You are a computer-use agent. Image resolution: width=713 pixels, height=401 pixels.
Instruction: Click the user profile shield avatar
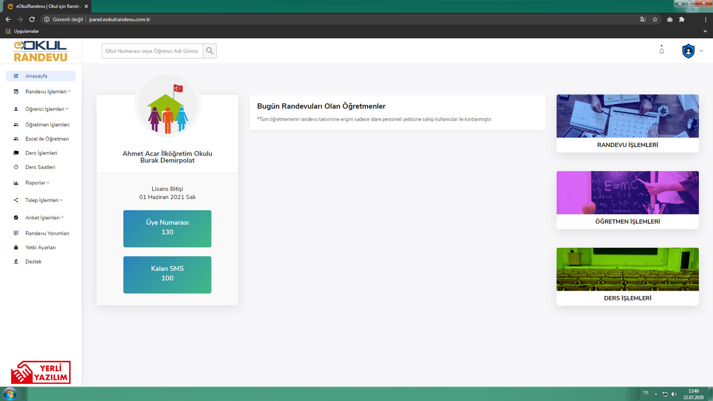coord(688,51)
